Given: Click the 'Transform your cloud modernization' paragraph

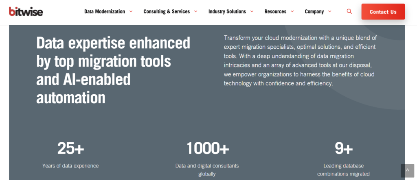Looking at the screenshot, I should point(300,60).
